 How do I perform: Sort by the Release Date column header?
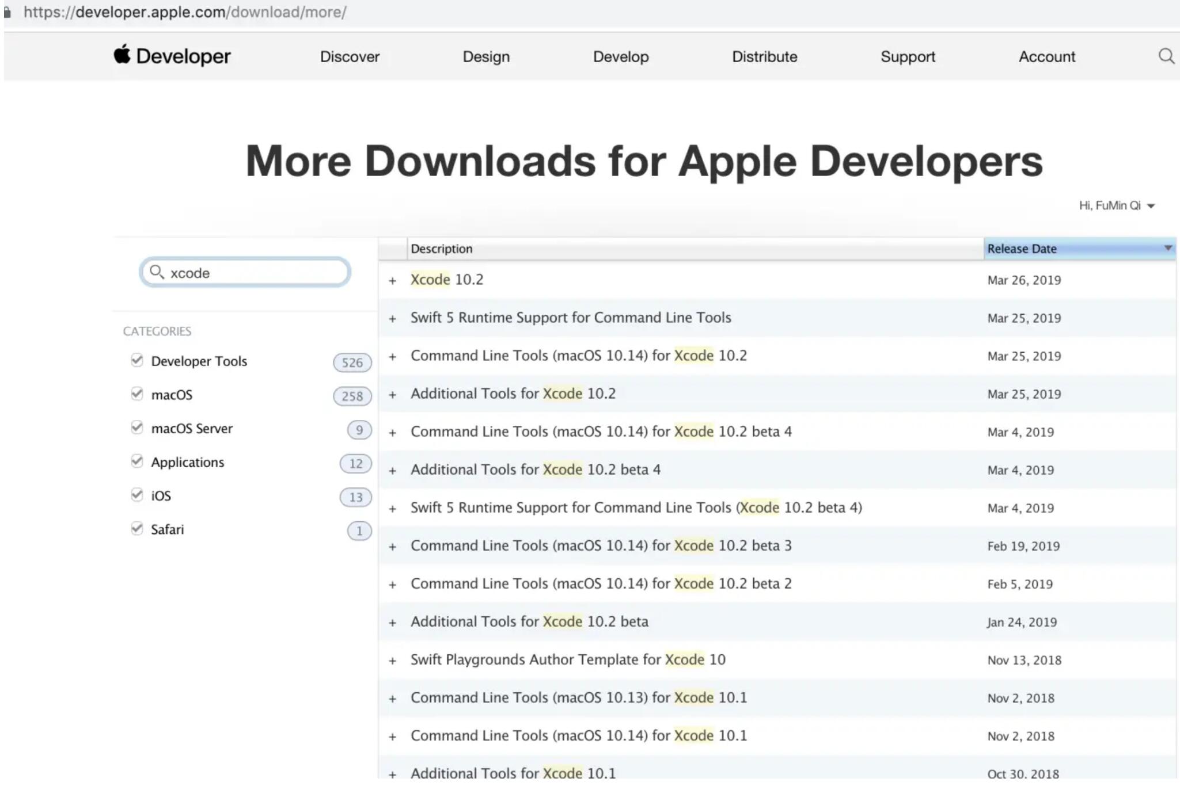pos(1080,249)
